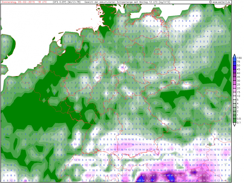Image resolution: width=244 pixels, height=183 pixels.
Task: Click the legend label 100
Action: pos(239,58)
